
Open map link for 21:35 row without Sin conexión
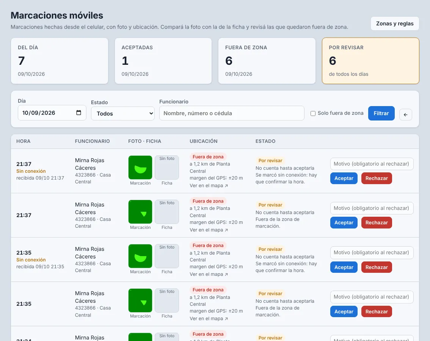click(x=209, y=319)
